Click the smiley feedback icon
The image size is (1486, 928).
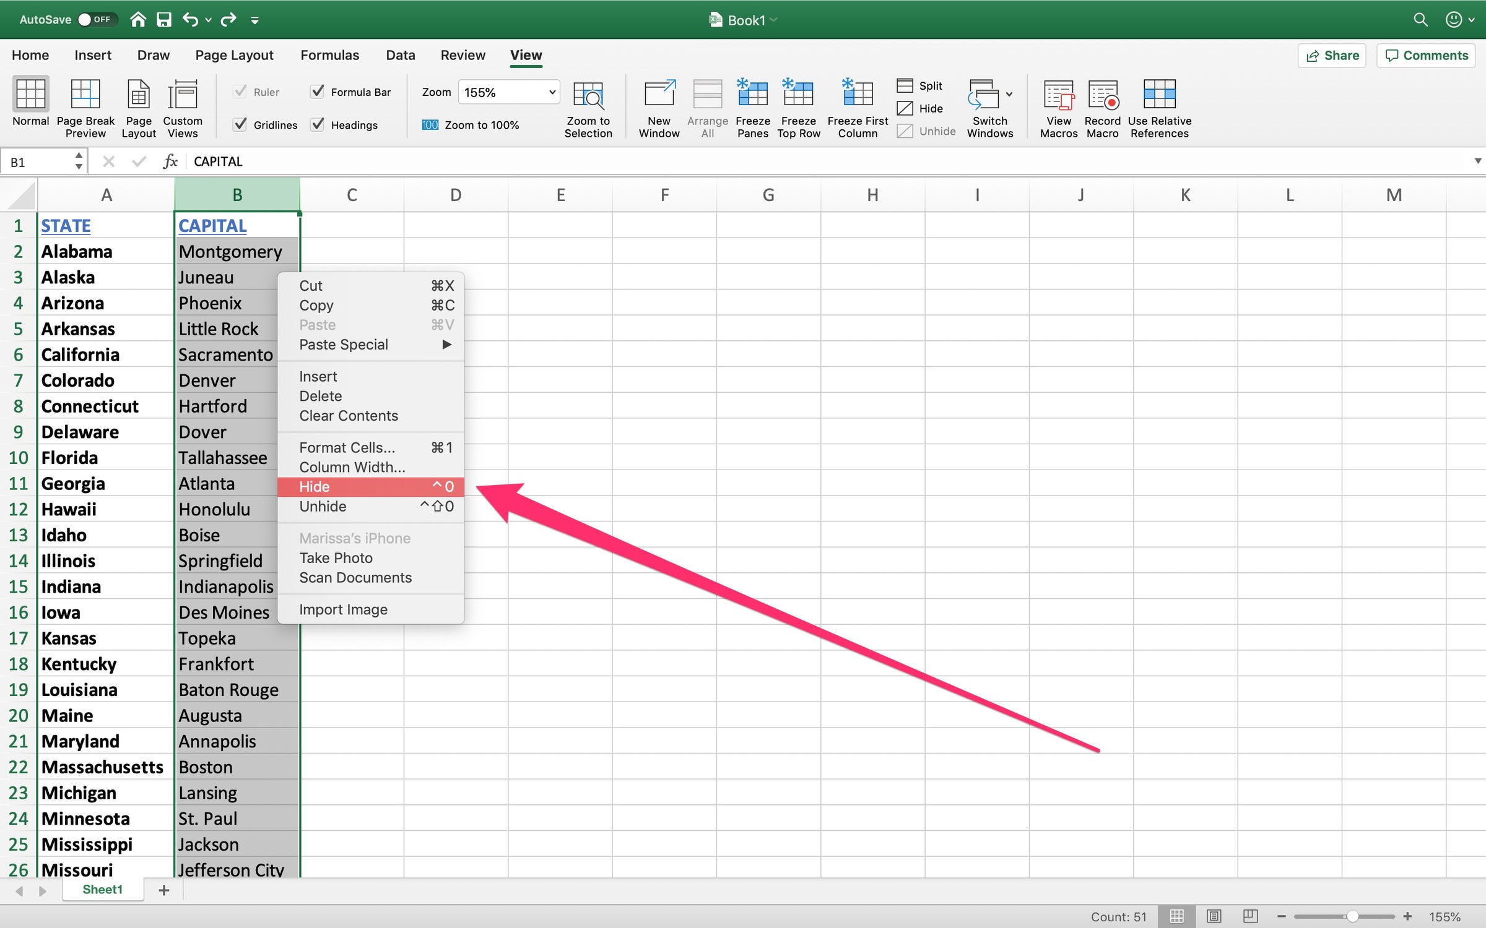click(1453, 20)
